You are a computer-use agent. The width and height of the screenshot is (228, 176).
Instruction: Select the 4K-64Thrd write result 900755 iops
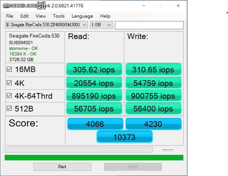[153, 96]
